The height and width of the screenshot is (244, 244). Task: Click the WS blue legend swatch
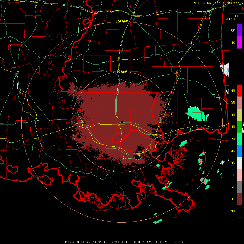239,151
